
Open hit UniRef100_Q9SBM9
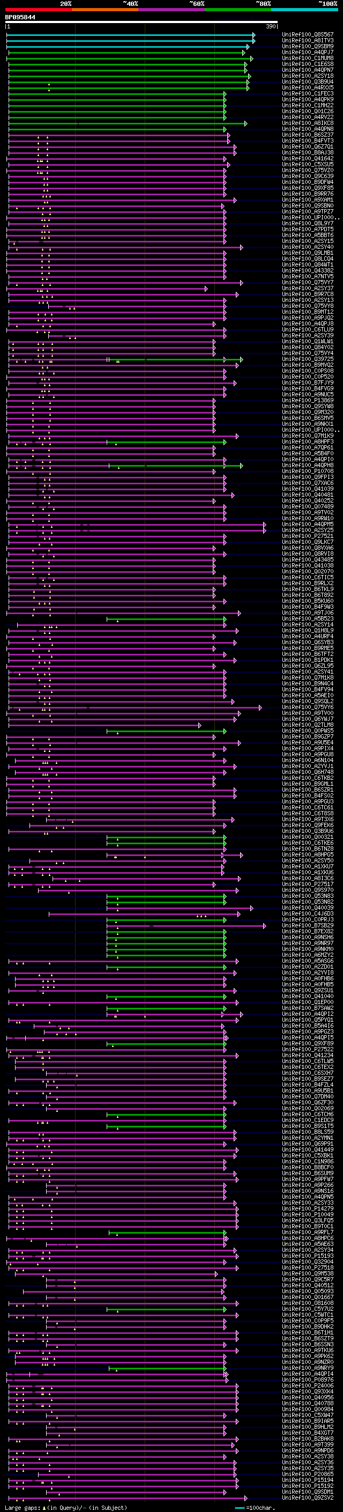click(308, 46)
